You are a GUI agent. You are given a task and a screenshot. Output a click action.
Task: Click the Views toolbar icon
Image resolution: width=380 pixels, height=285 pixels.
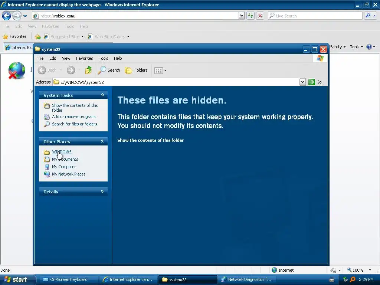click(x=158, y=71)
